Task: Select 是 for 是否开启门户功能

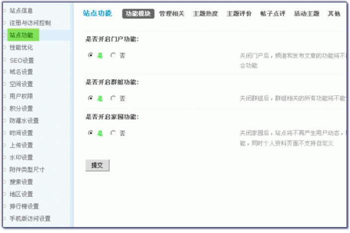Action: pos(90,56)
